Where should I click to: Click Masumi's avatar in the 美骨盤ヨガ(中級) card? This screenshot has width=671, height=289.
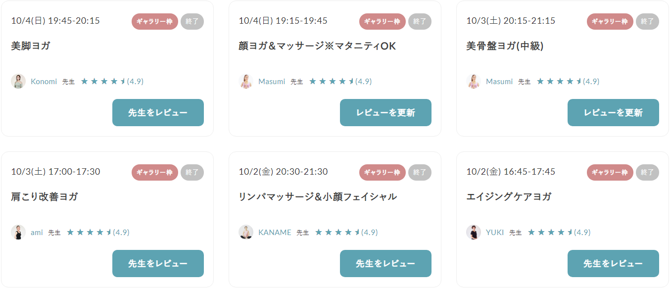point(474,81)
